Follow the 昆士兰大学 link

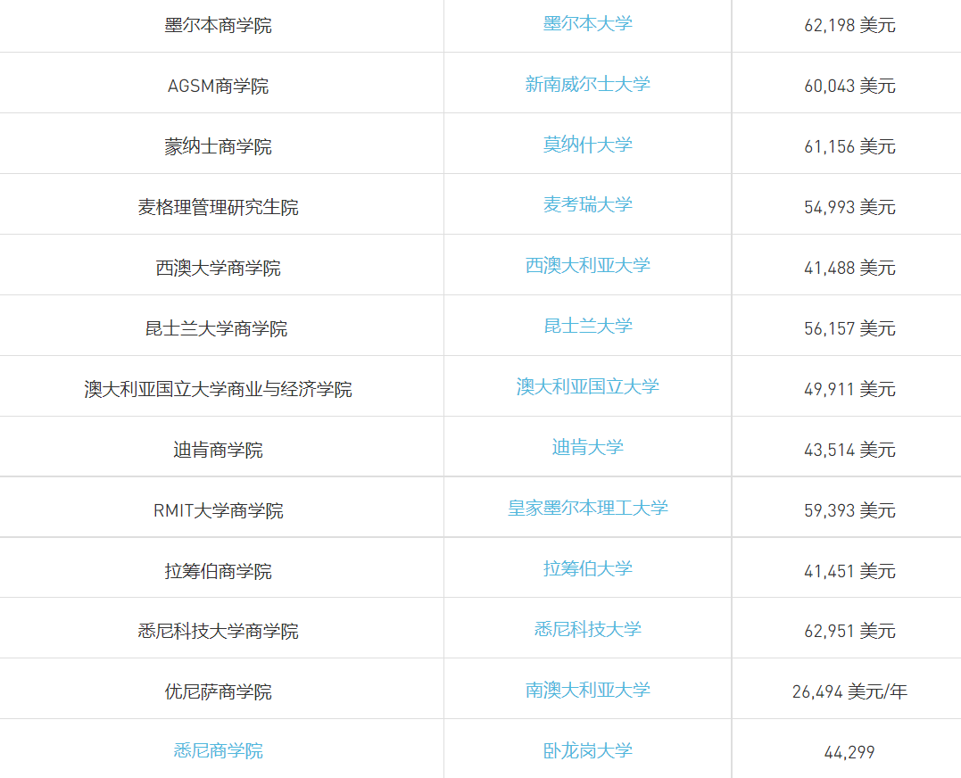[x=587, y=326]
